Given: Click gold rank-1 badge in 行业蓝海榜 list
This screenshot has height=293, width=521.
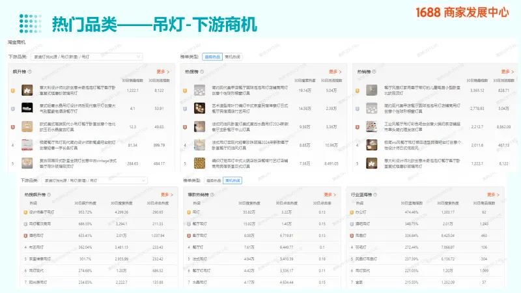Looking at the screenshot, I should (x=351, y=212).
